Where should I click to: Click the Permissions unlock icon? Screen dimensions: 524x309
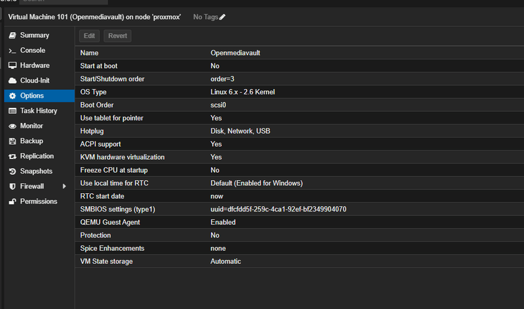pos(12,201)
